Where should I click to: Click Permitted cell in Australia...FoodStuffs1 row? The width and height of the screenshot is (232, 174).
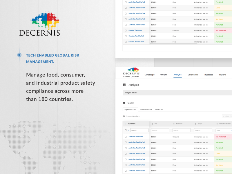pyautogui.click(x=223, y=142)
